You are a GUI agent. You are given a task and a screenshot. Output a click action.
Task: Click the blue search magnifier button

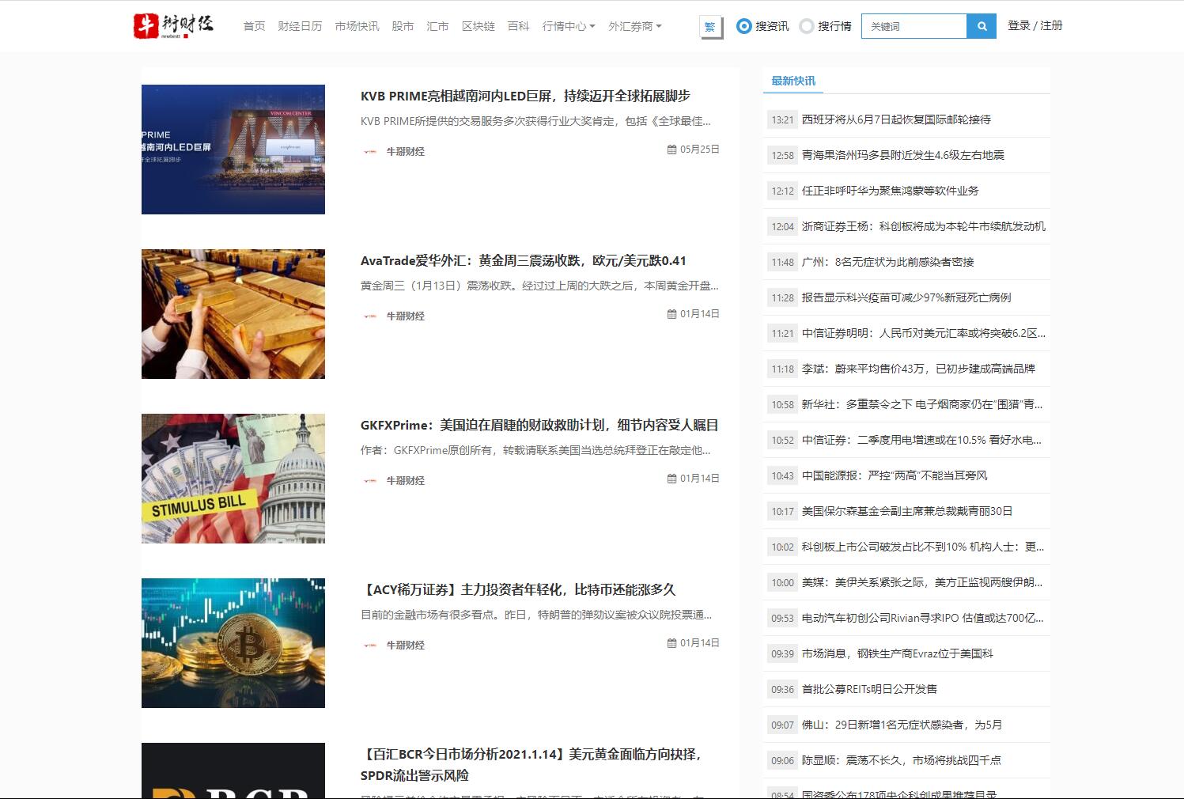point(982,26)
